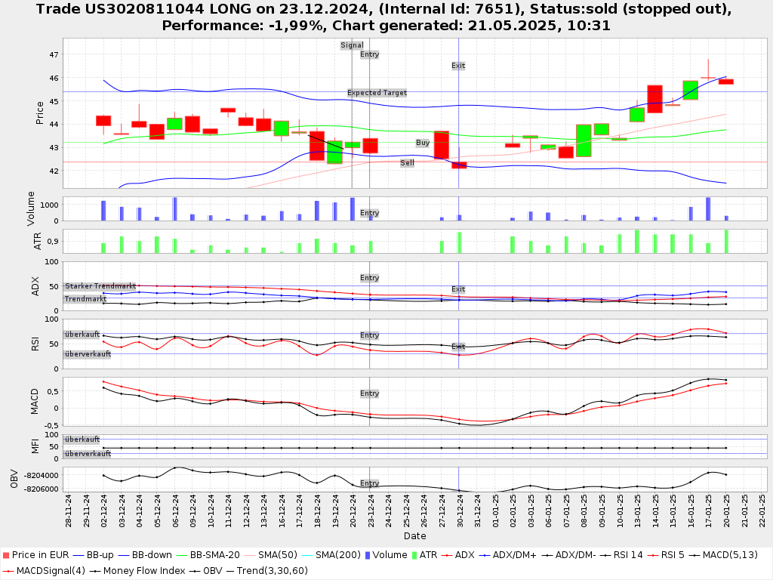
Task: Click the green ATR legend marker
Action: tap(412, 555)
